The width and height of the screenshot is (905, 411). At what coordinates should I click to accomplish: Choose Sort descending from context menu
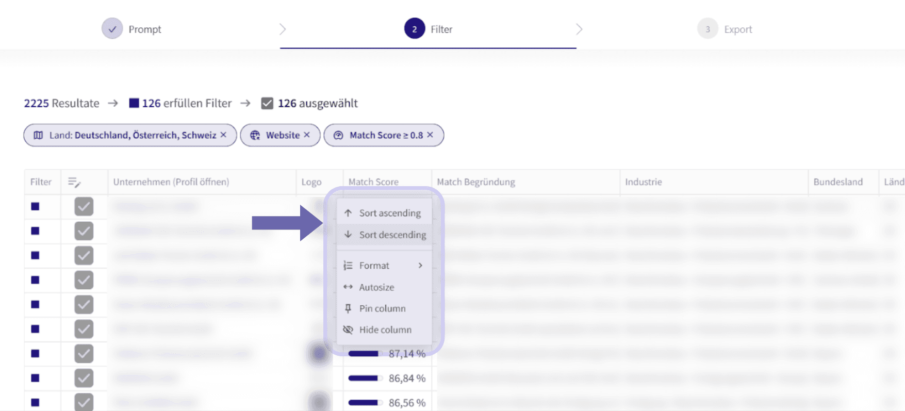384,235
